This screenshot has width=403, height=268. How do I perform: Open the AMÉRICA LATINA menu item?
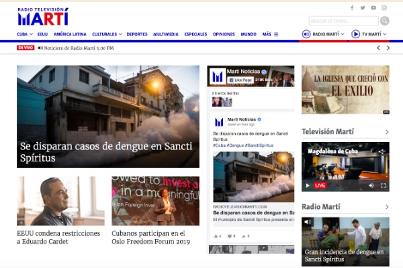[70, 34]
